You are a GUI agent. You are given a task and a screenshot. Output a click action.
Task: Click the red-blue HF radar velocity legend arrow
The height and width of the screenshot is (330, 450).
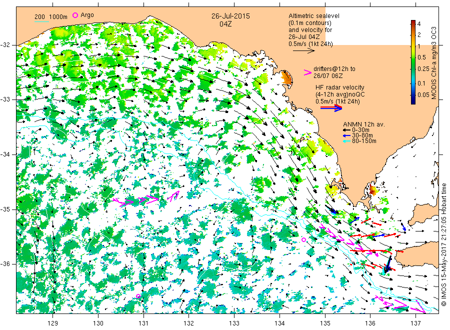331,108
